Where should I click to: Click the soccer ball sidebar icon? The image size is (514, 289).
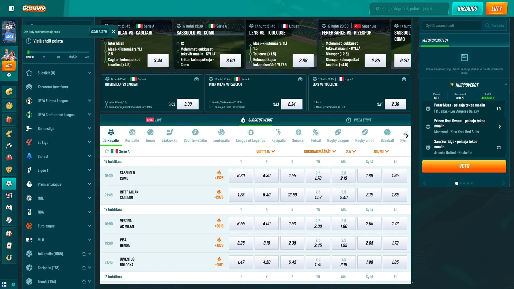point(9,184)
